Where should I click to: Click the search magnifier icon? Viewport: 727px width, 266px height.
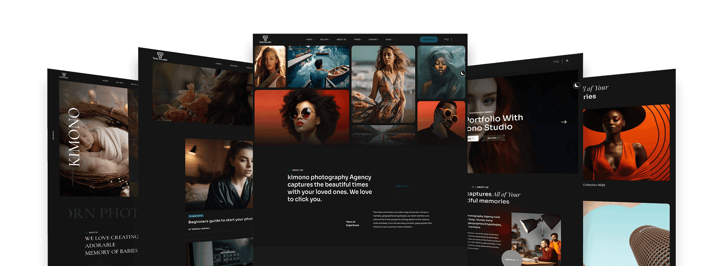(567, 61)
